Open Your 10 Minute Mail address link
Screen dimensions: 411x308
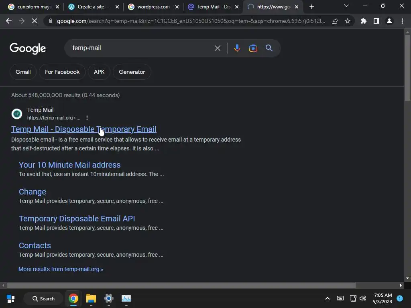[70, 165]
